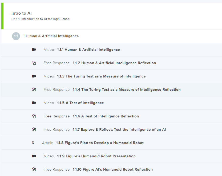Screen dimensions: 222x176
Task: Click the free response icon beside 1.1.6
Action: [x=34, y=116]
